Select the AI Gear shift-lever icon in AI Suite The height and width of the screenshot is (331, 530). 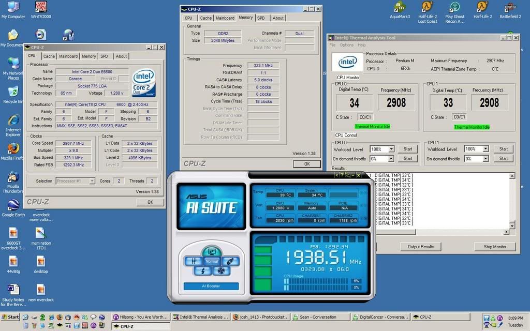194,261
